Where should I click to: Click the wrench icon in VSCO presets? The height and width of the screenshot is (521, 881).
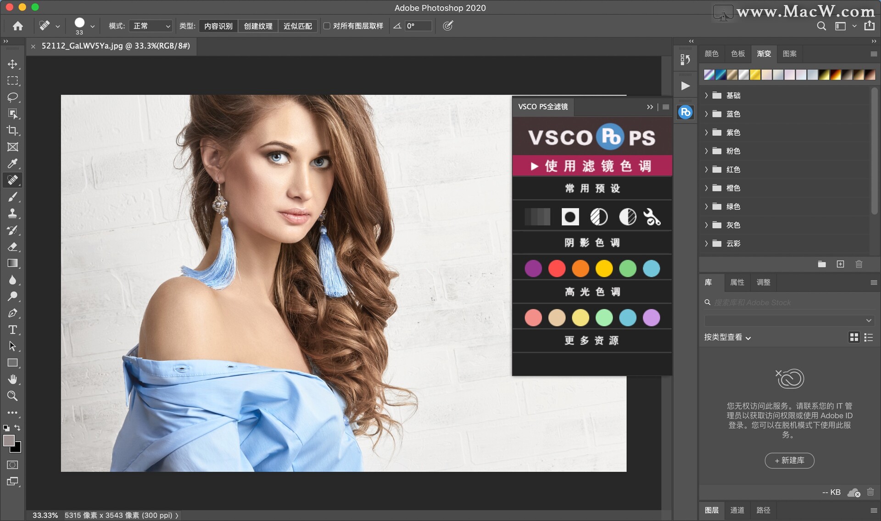[652, 217]
